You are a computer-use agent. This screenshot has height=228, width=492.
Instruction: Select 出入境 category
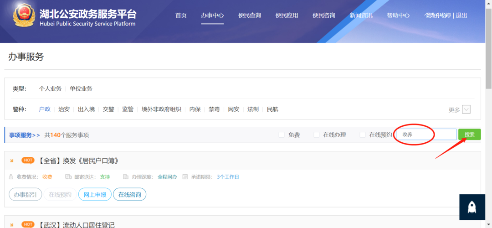point(86,109)
